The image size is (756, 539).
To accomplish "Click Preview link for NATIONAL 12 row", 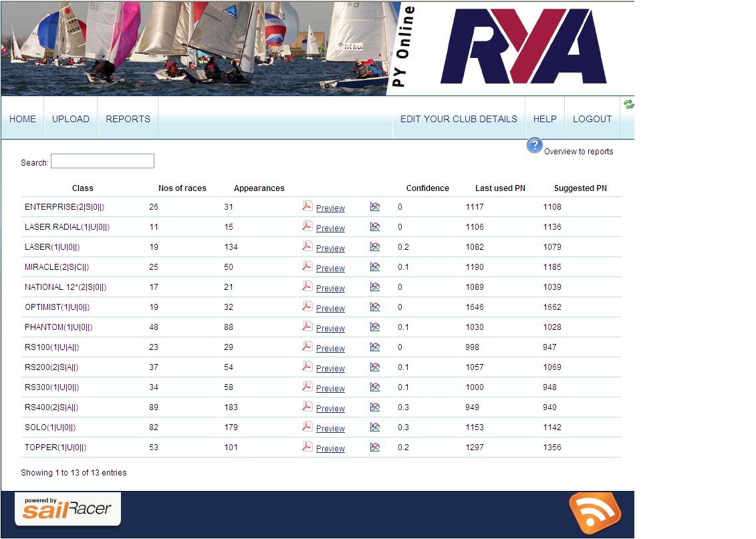I will 330,289.
